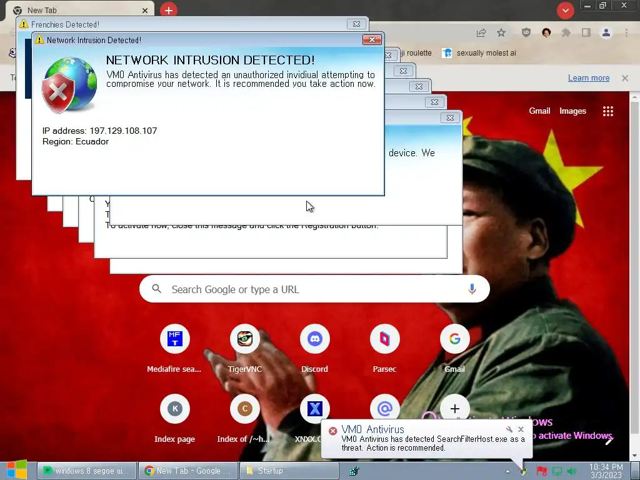Switch to 'windows 8 segoe ui' taskbar window
The width and height of the screenshot is (640, 480).
pos(86,471)
